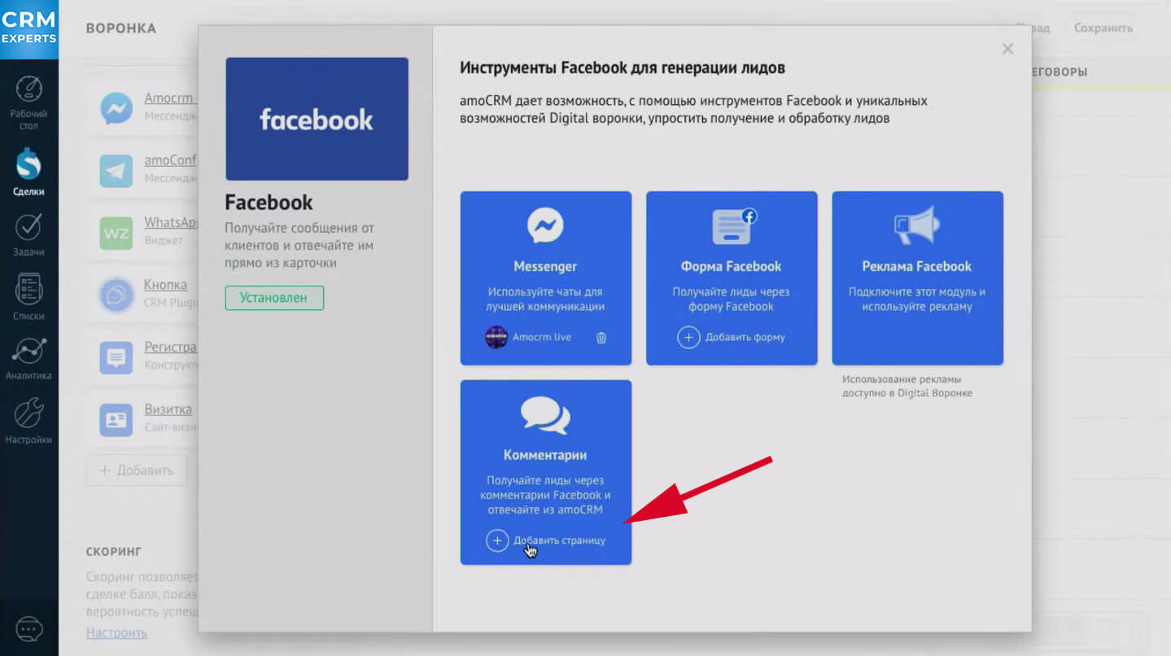Open the amoConf source link
The width and height of the screenshot is (1171, 656).
click(170, 160)
